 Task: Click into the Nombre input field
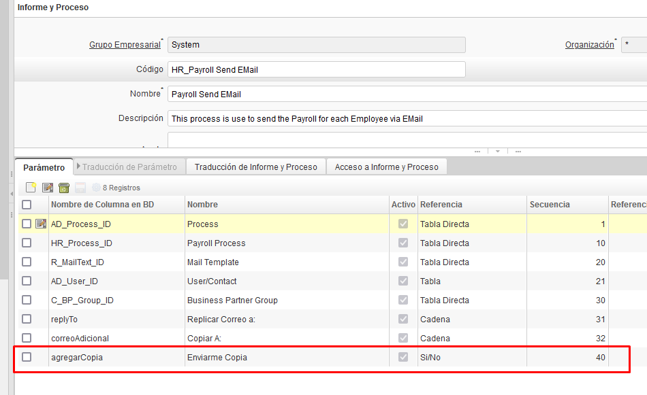click(407, 94)
